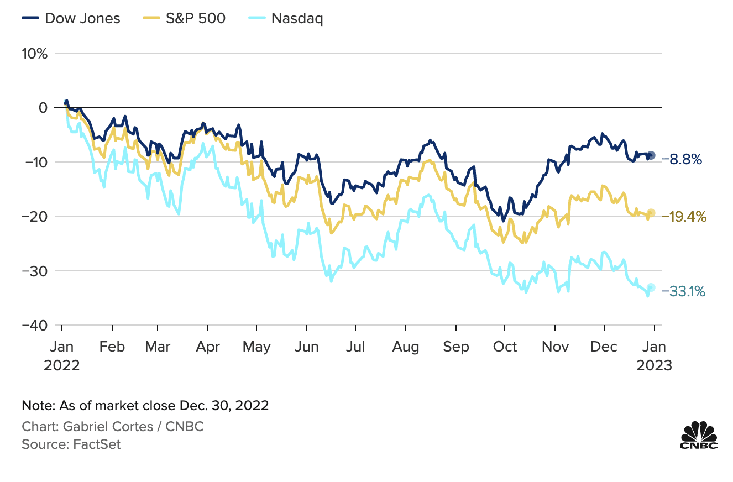Click the 10% y-axis label

click(35, 54)
